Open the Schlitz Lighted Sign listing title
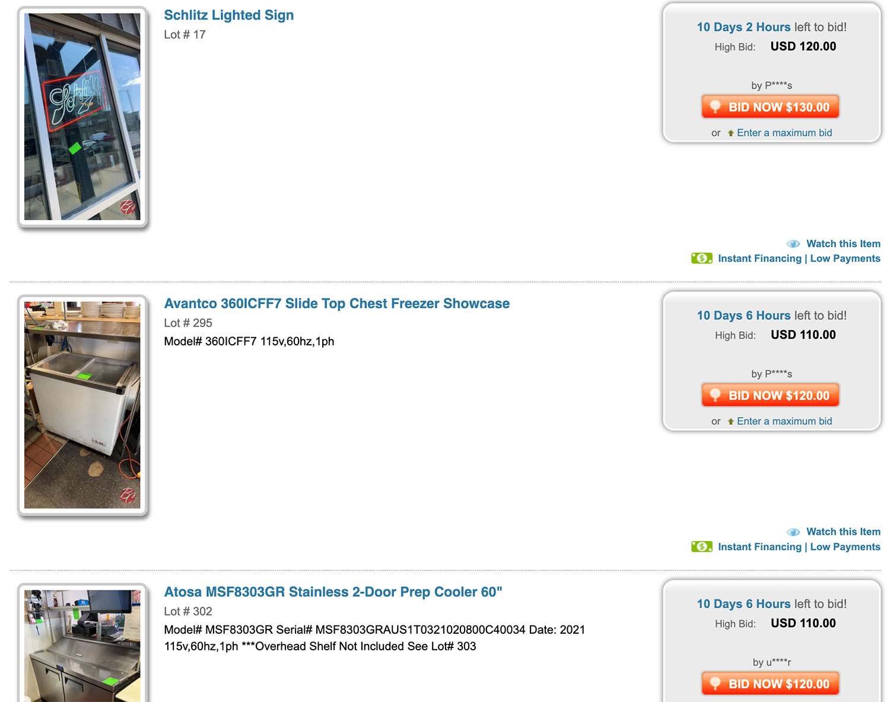 click(x=228, y=15)
